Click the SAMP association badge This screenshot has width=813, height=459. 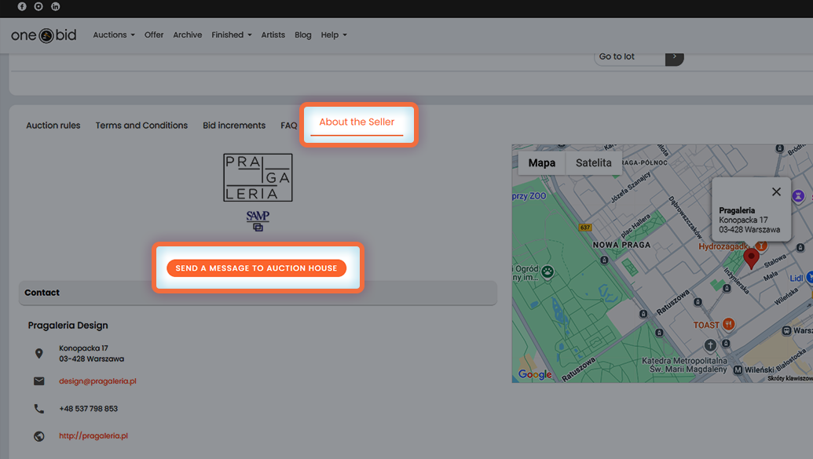[x=258, y=220]
